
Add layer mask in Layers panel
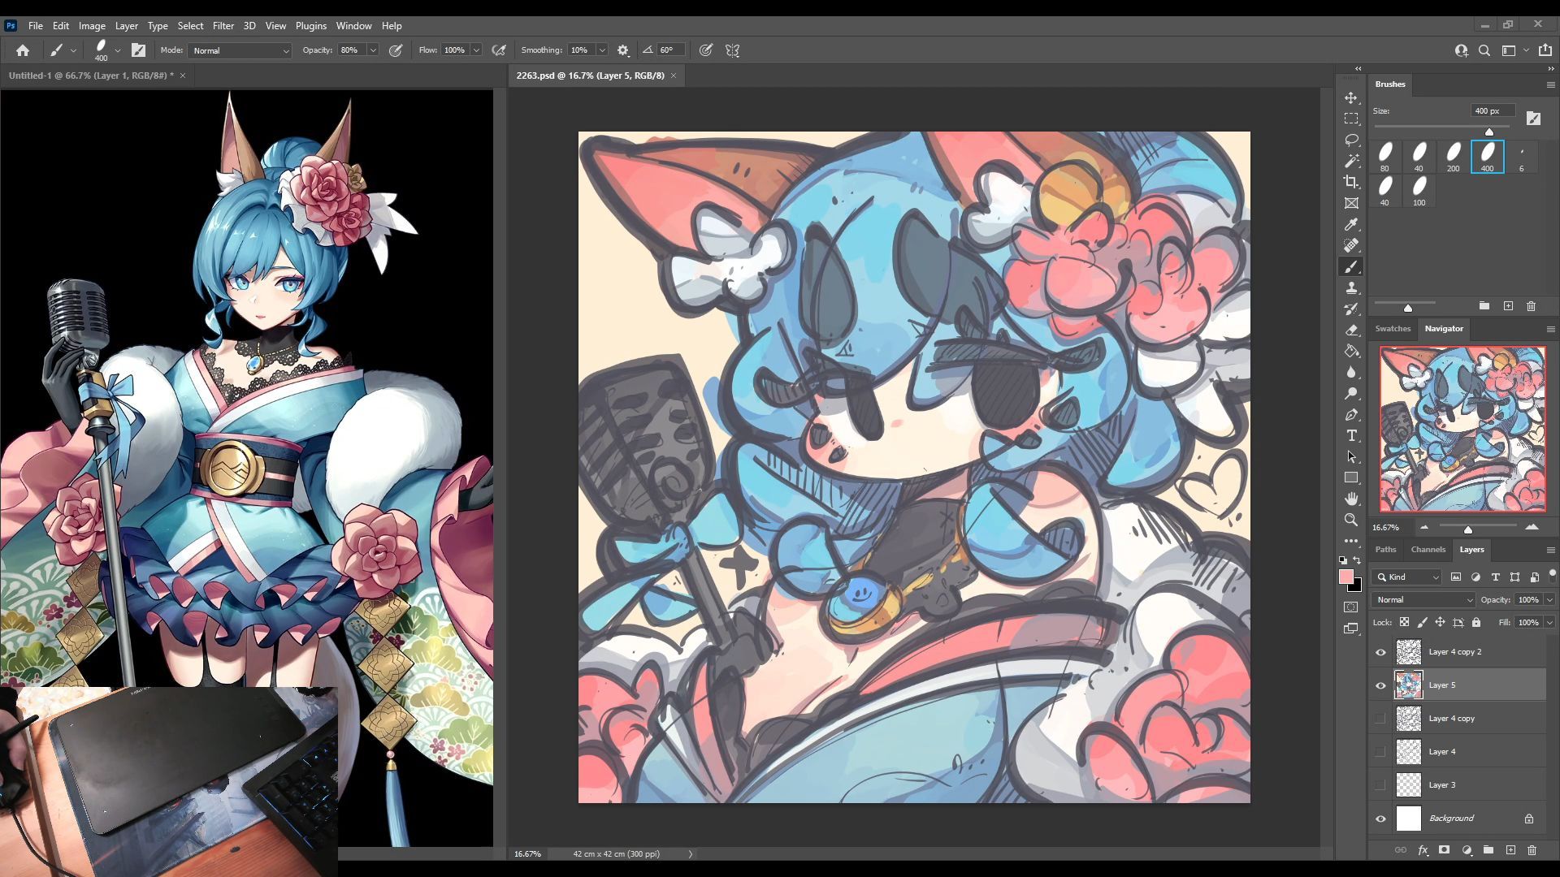(x=1444, y=850)
